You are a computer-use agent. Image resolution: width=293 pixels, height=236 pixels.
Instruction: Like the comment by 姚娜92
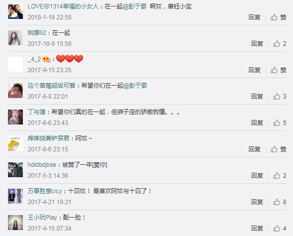280,44
